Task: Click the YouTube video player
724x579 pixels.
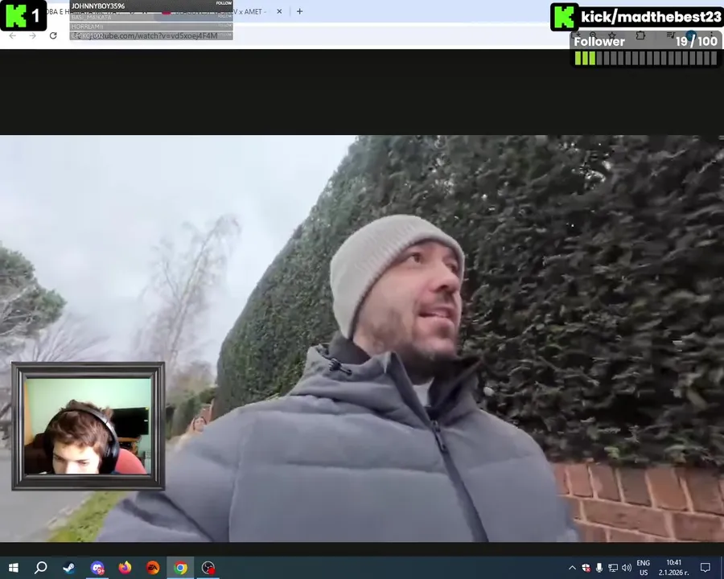Action: [x=362, y=339]
